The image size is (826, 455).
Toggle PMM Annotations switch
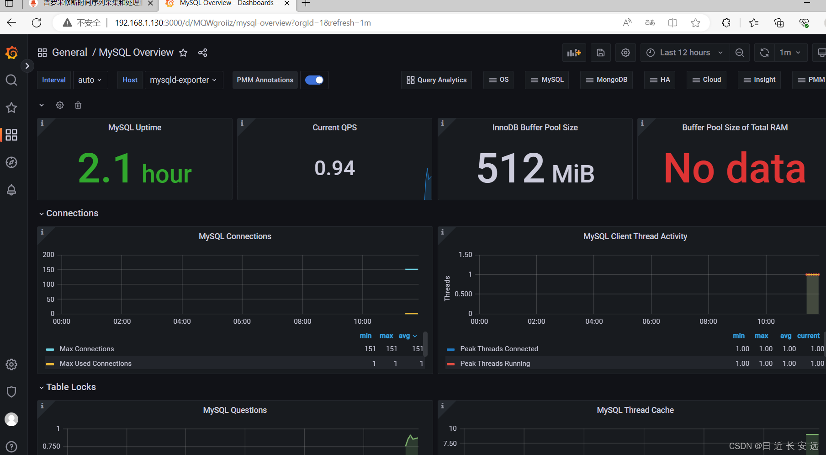click(x=314, y=80)
